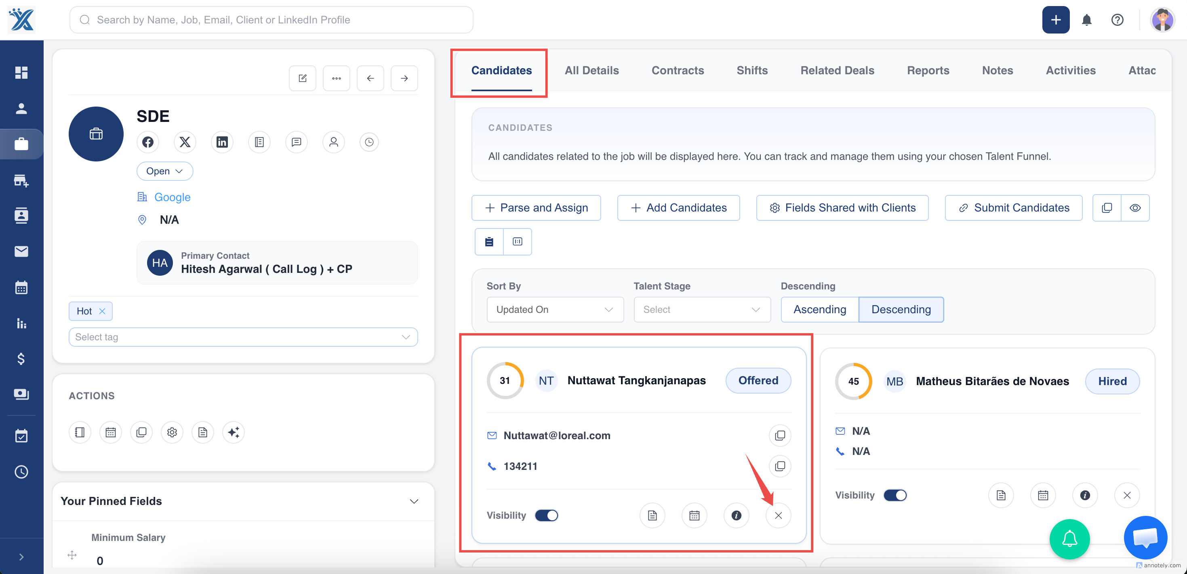Image resolution: width=1187 pixels, height=574 pixels.
Task: Open the clock icon in sidebar
Action: tap(21, 472)
